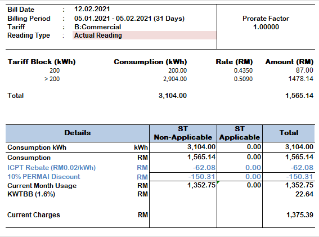Click the Details header cell
Image resolution: width=319 pixels, height=237 pixels.
click(78, 133)
